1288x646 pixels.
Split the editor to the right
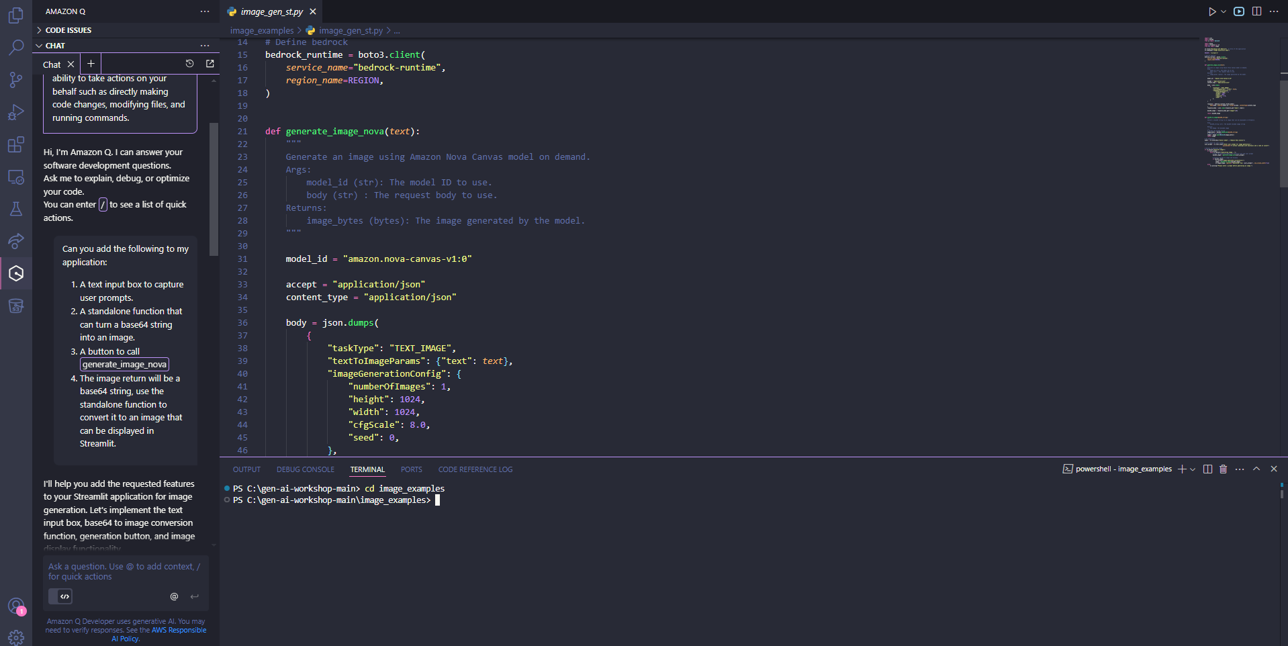[1256, 11]
